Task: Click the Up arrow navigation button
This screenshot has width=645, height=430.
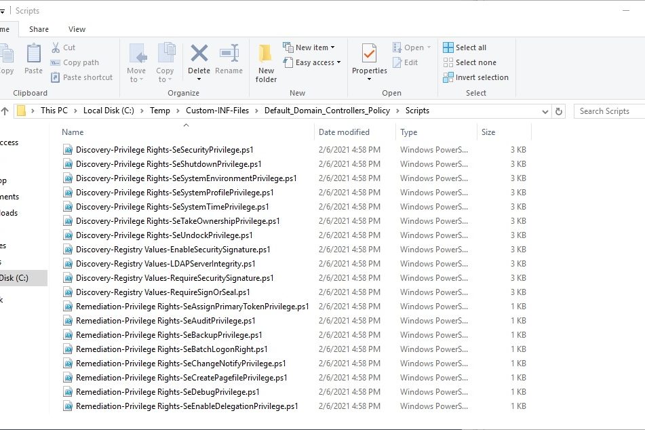Action: click(x=5, y=111)
